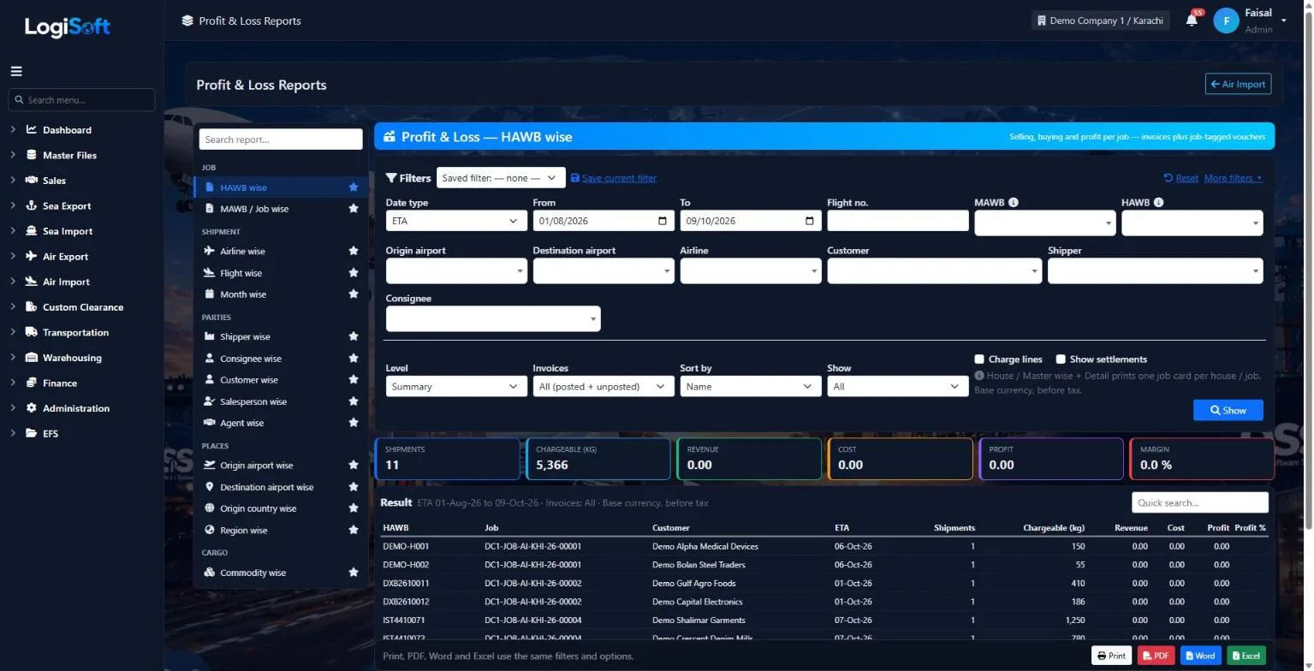Screen dimensions: 1314x671
Task: Click the Reset filters link
Action: coord(1181,178)
